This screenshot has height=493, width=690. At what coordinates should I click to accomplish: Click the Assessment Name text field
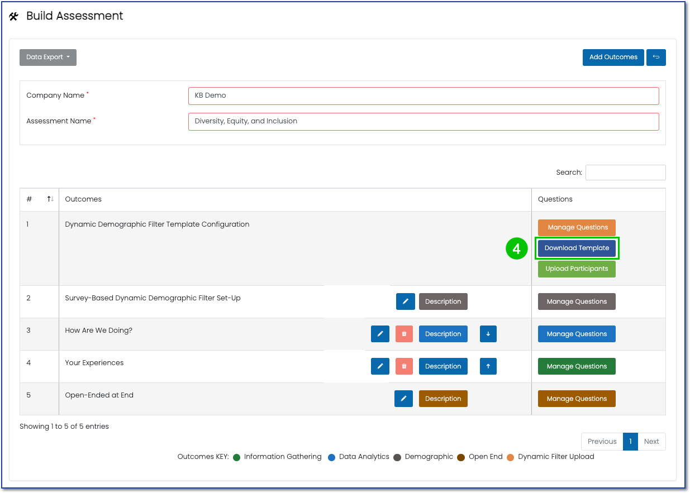tap(423, 121)
